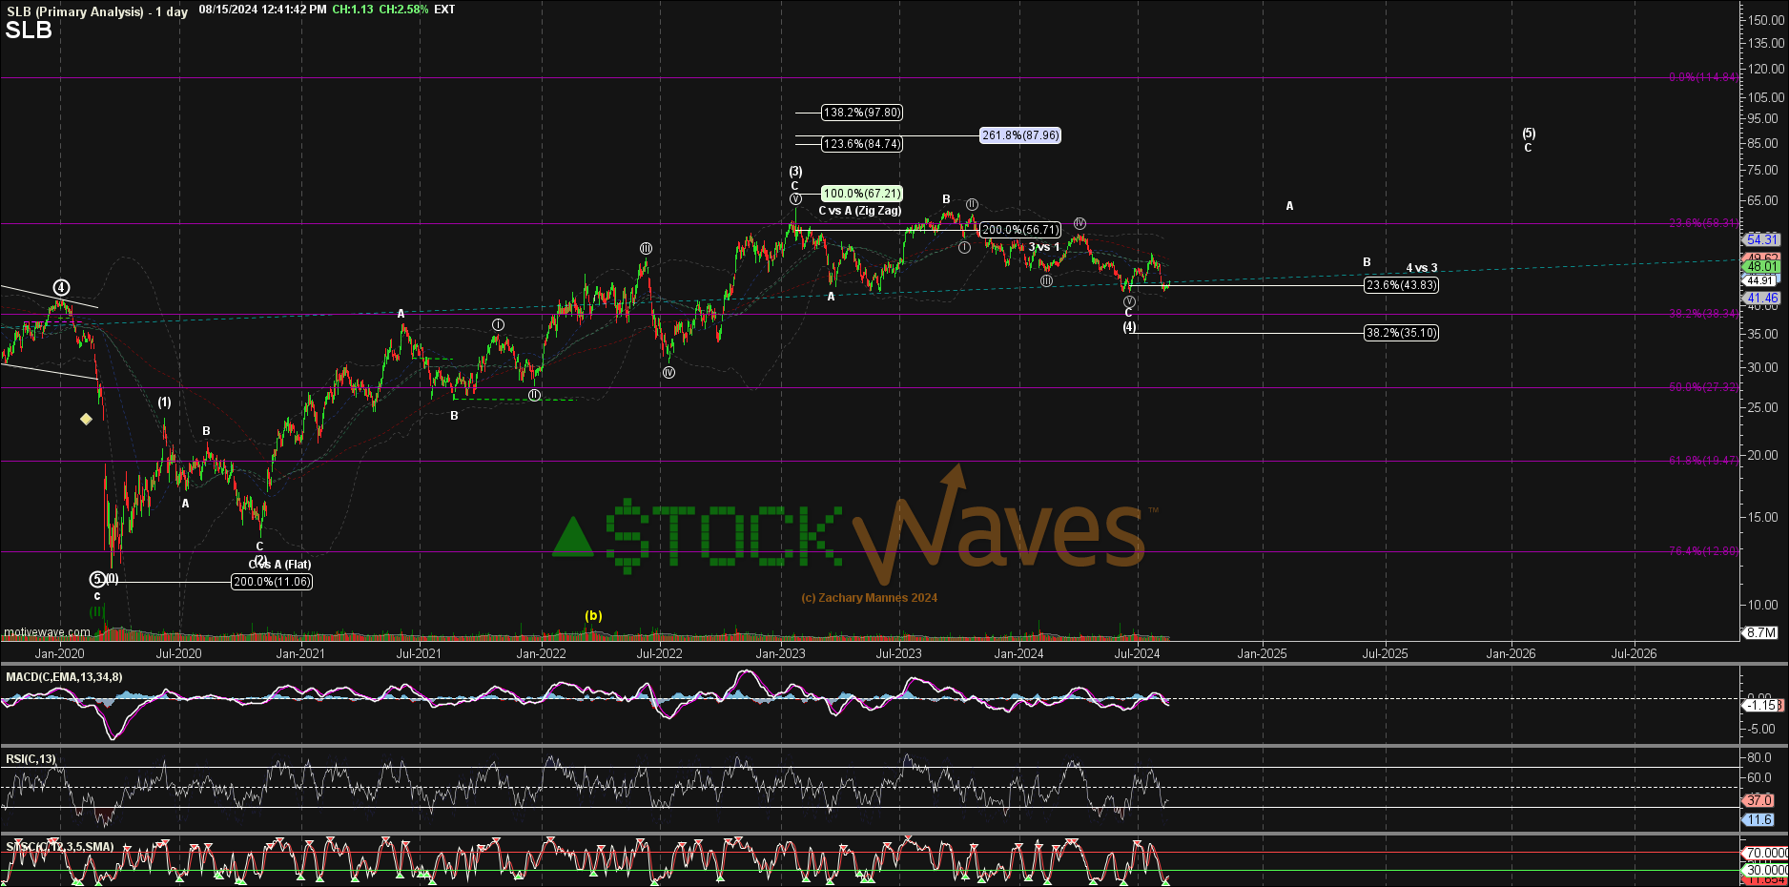Image resolution: width=1789 pixels, height=887 pixels.
Task: Select the green 100.0%(67.21) extension label
Action: (x=862, y=194)
